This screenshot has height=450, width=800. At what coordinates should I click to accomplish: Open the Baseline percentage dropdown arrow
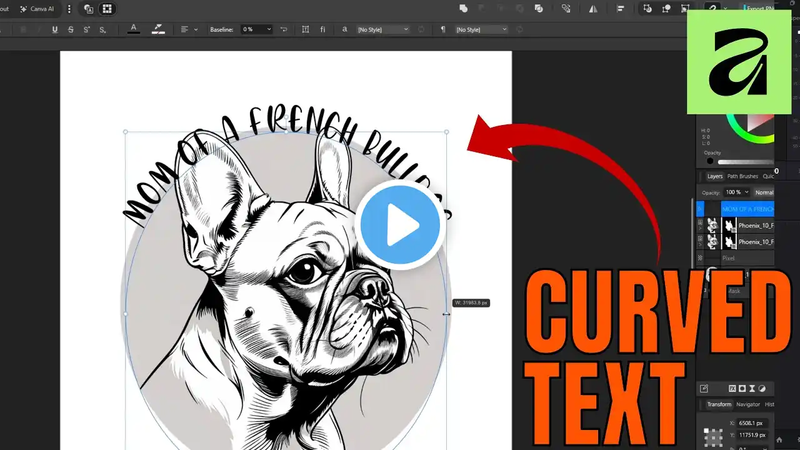pyautogui.click(x=269, y=29)
